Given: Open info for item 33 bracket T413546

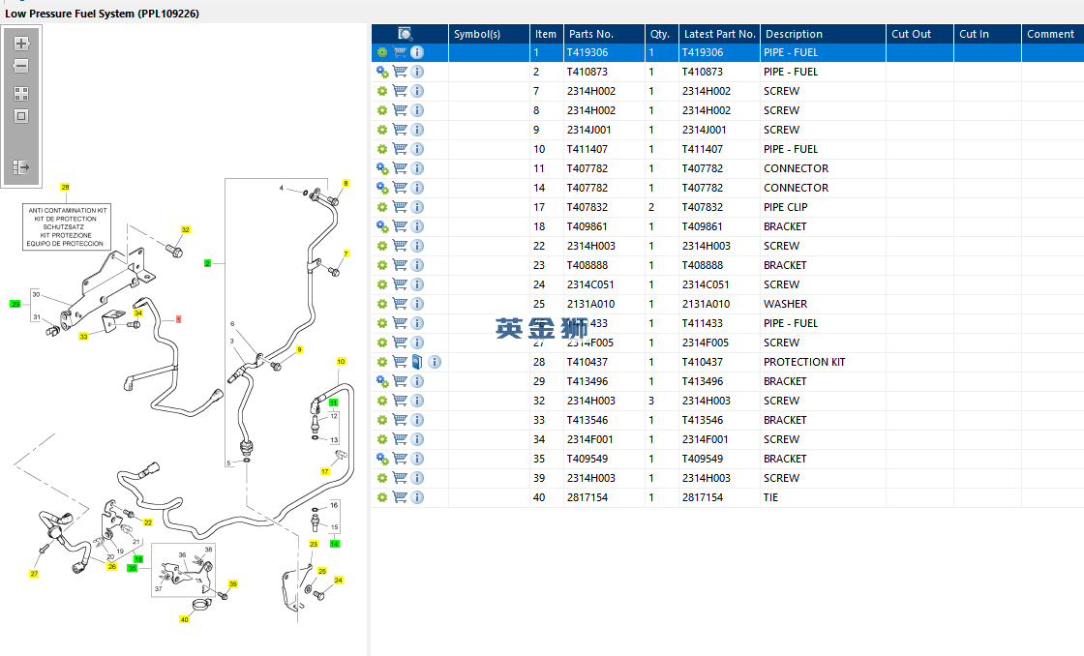Looking at the screenshot, I should pos(417,420).
